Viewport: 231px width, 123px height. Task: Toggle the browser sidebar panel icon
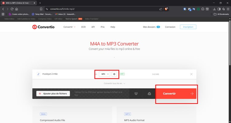tap(219, 9)
